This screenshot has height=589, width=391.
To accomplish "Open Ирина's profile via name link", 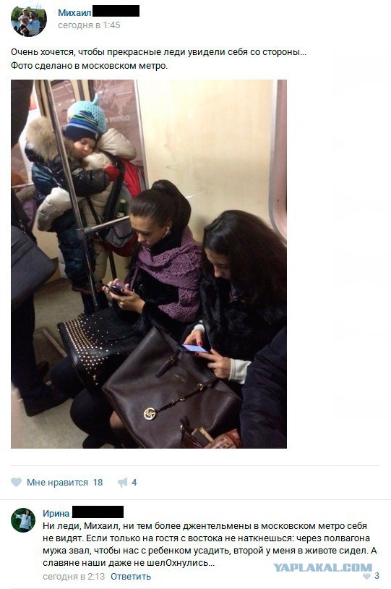I will 56,513.
